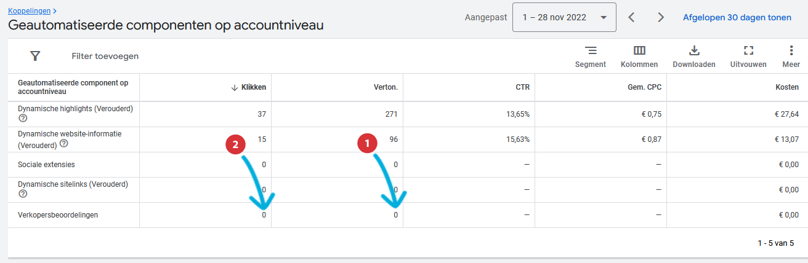Image resolution: width=808 pixels, height=263 pixels.
Task: Sort by the CTR column header
Action: click(x=523, y=87)
